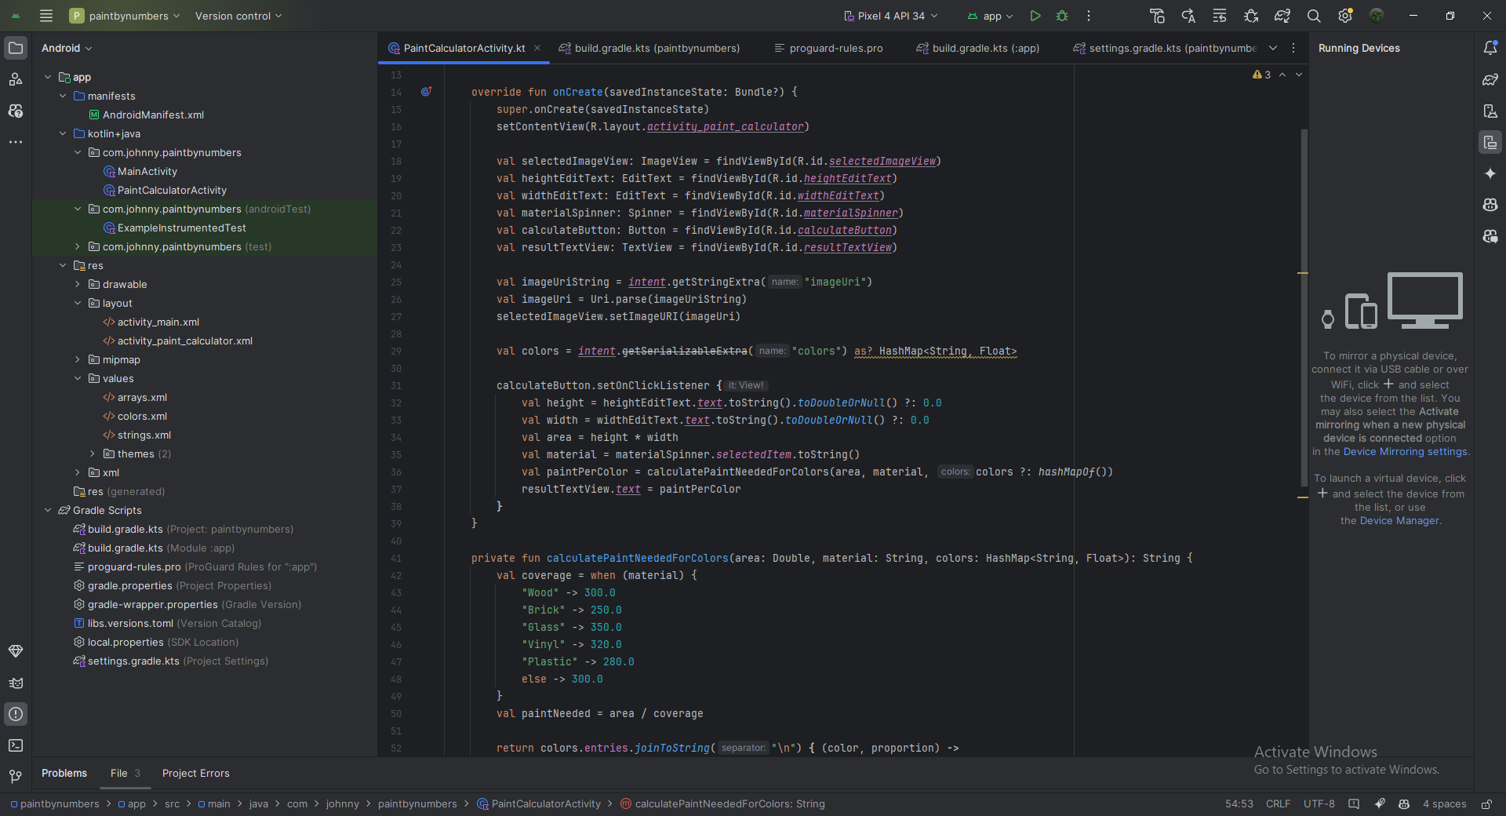This screenshot has width=1506, height=816.
Task: Expand the drawable folder in res
Action: click(x=78, y=285)
